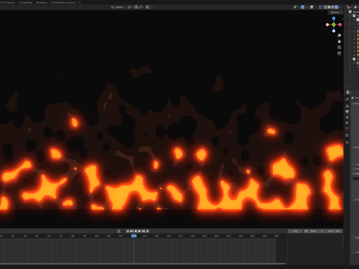Image resolution: width=359 pixels, height=269 pixels.
Task: Click the current frame number field
Action: pyautogui.click(x=295, y=231)
